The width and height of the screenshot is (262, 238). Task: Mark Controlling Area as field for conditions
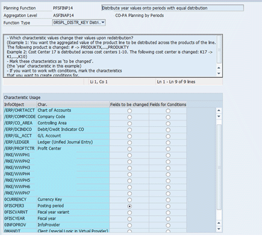(x=168, y=124)
